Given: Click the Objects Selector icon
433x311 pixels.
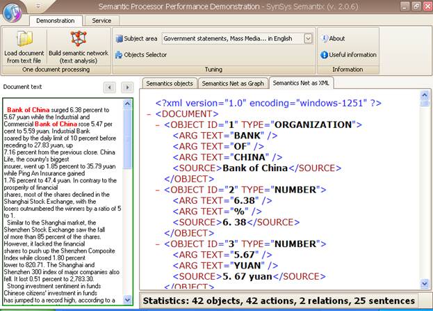Looking at the screenshot, I should click(119, 55).
